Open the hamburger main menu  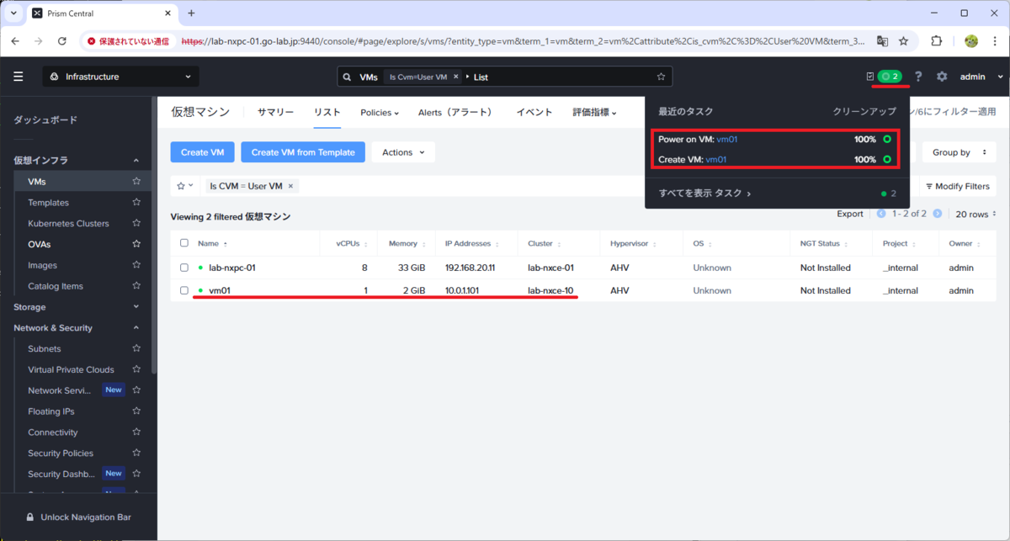(x=19, y=77)
